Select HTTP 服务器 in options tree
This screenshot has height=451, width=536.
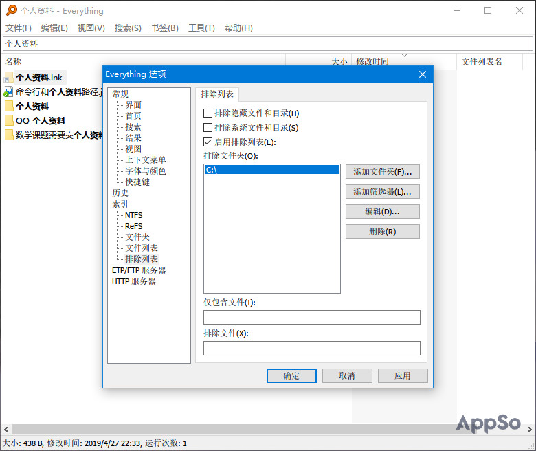coord(134,281)
